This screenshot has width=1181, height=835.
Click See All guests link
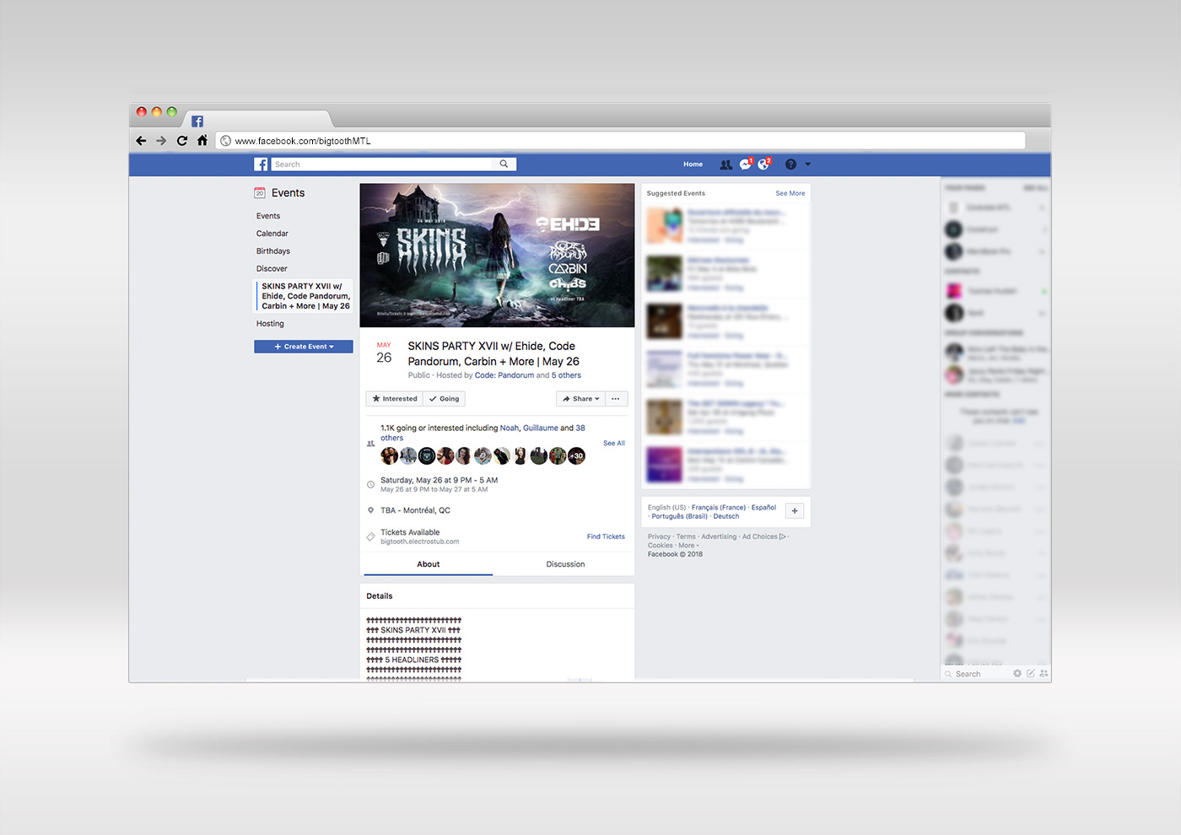click(614, 443)
